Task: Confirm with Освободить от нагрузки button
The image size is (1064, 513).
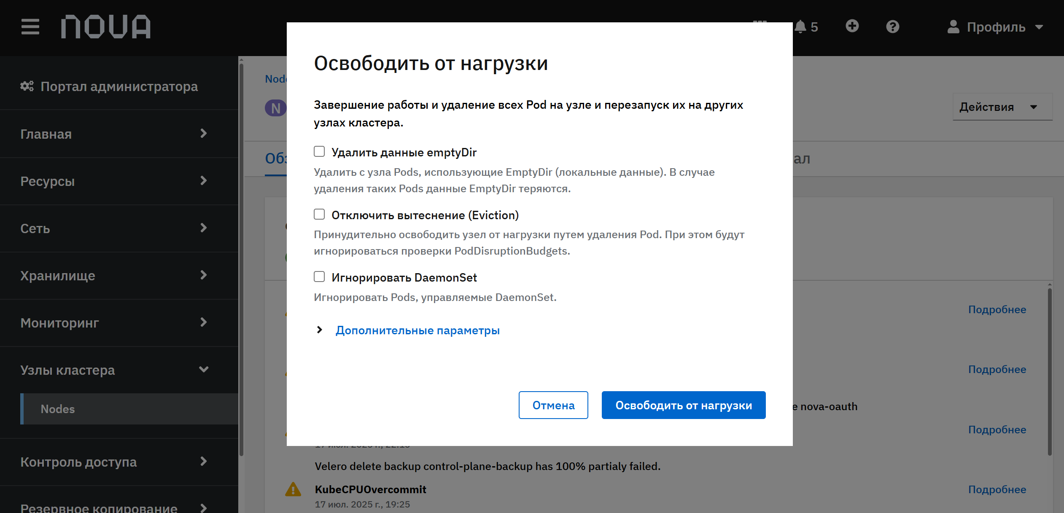Action: tap(684, 405)
